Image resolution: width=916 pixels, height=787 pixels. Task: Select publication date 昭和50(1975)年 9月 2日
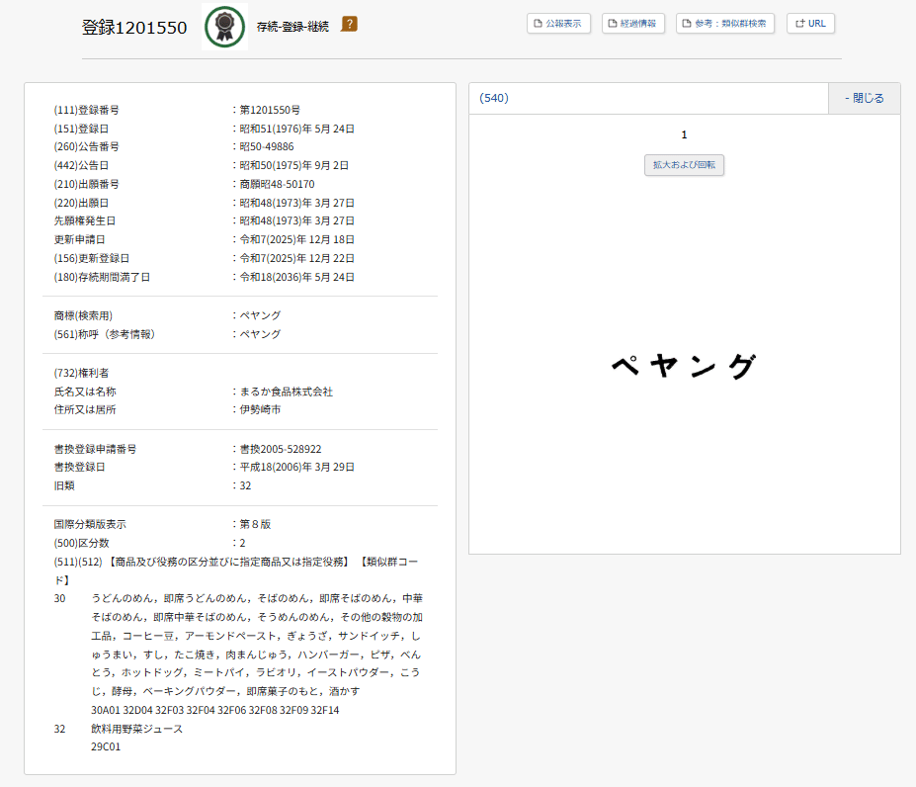coord(293,165)
